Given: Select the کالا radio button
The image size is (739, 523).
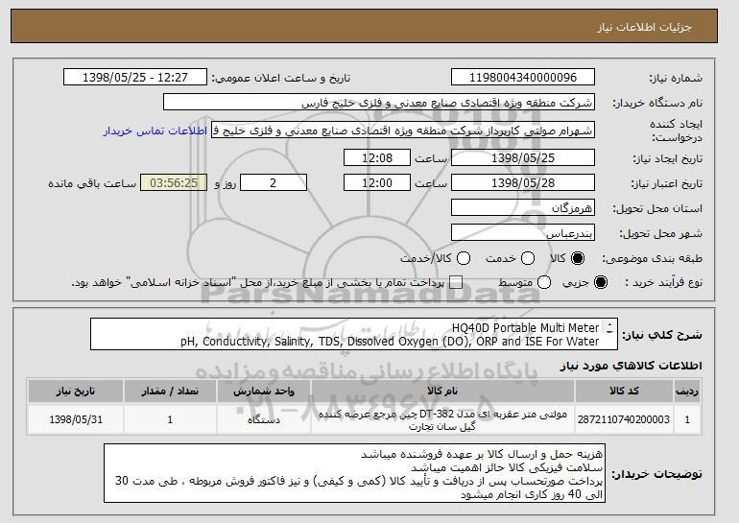Looking at the screenshot, I should [578, 258].
